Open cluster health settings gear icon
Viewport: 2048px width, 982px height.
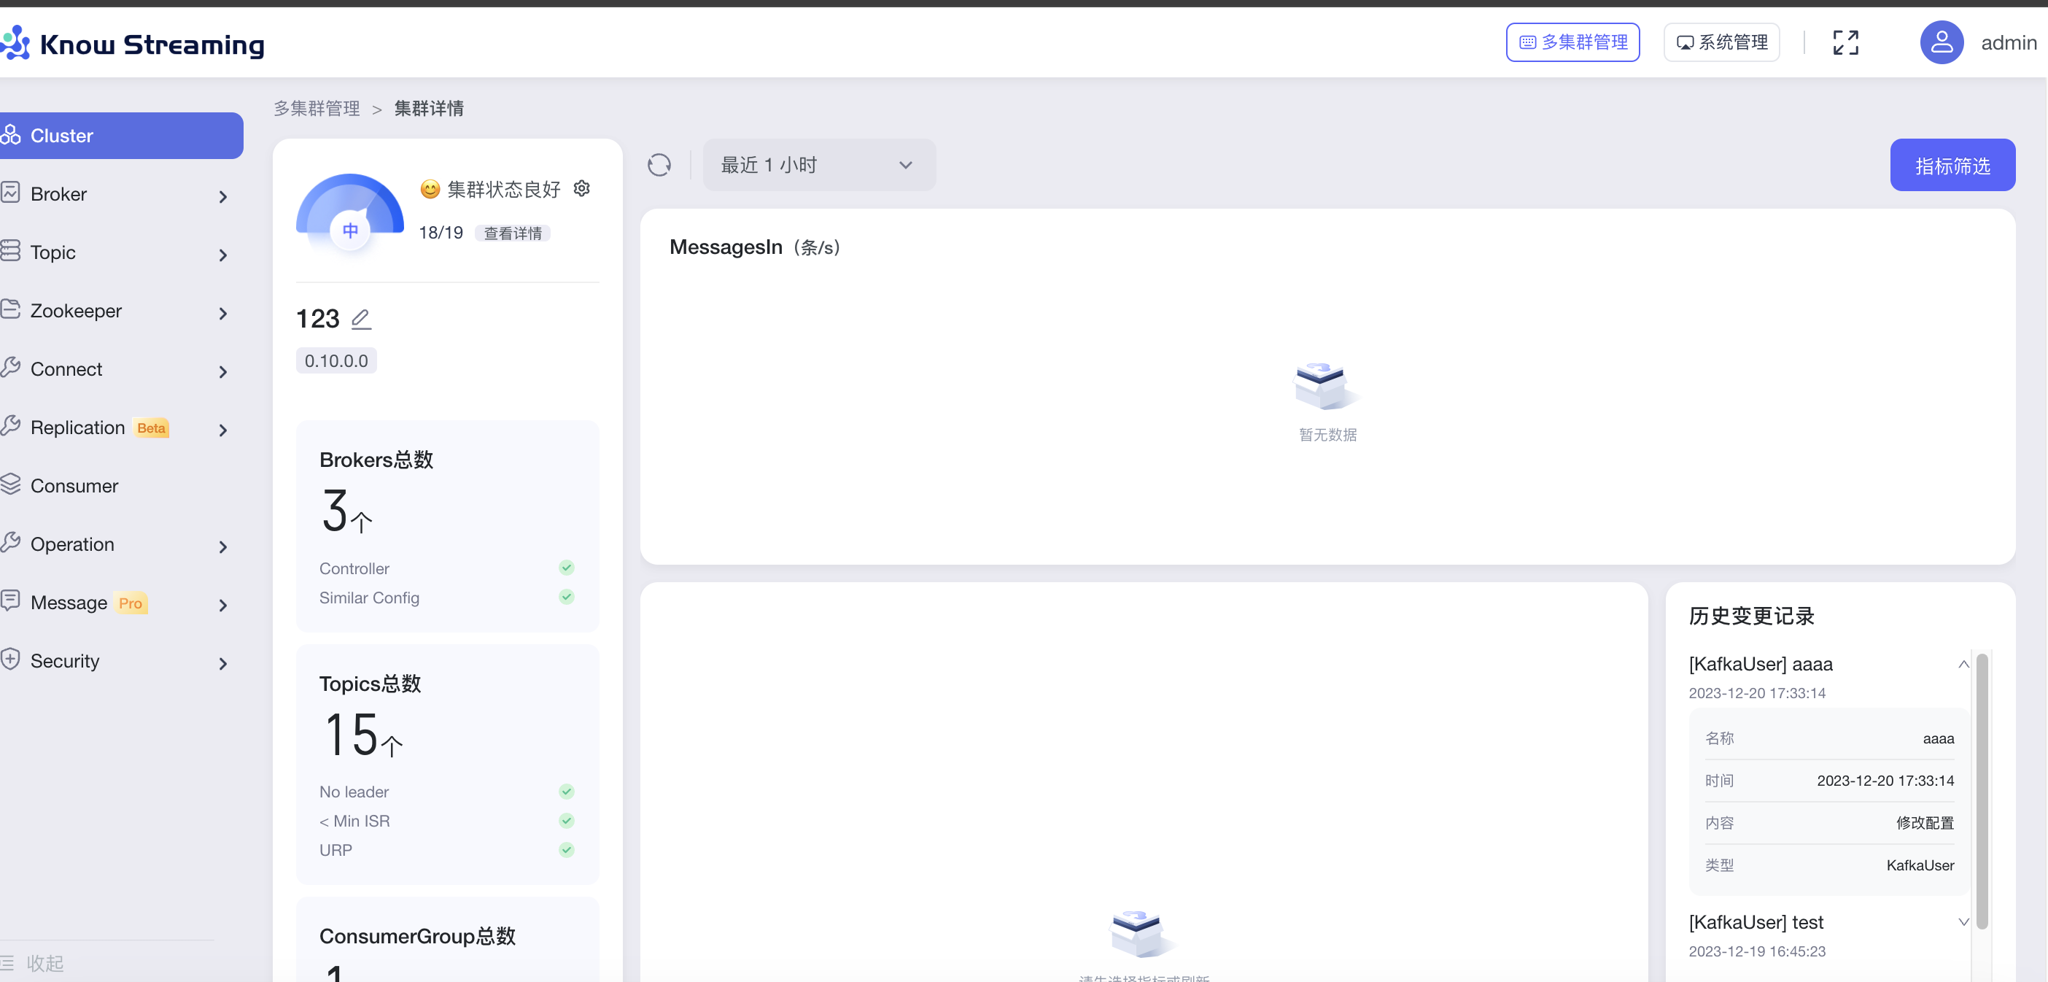pos(582,188)
